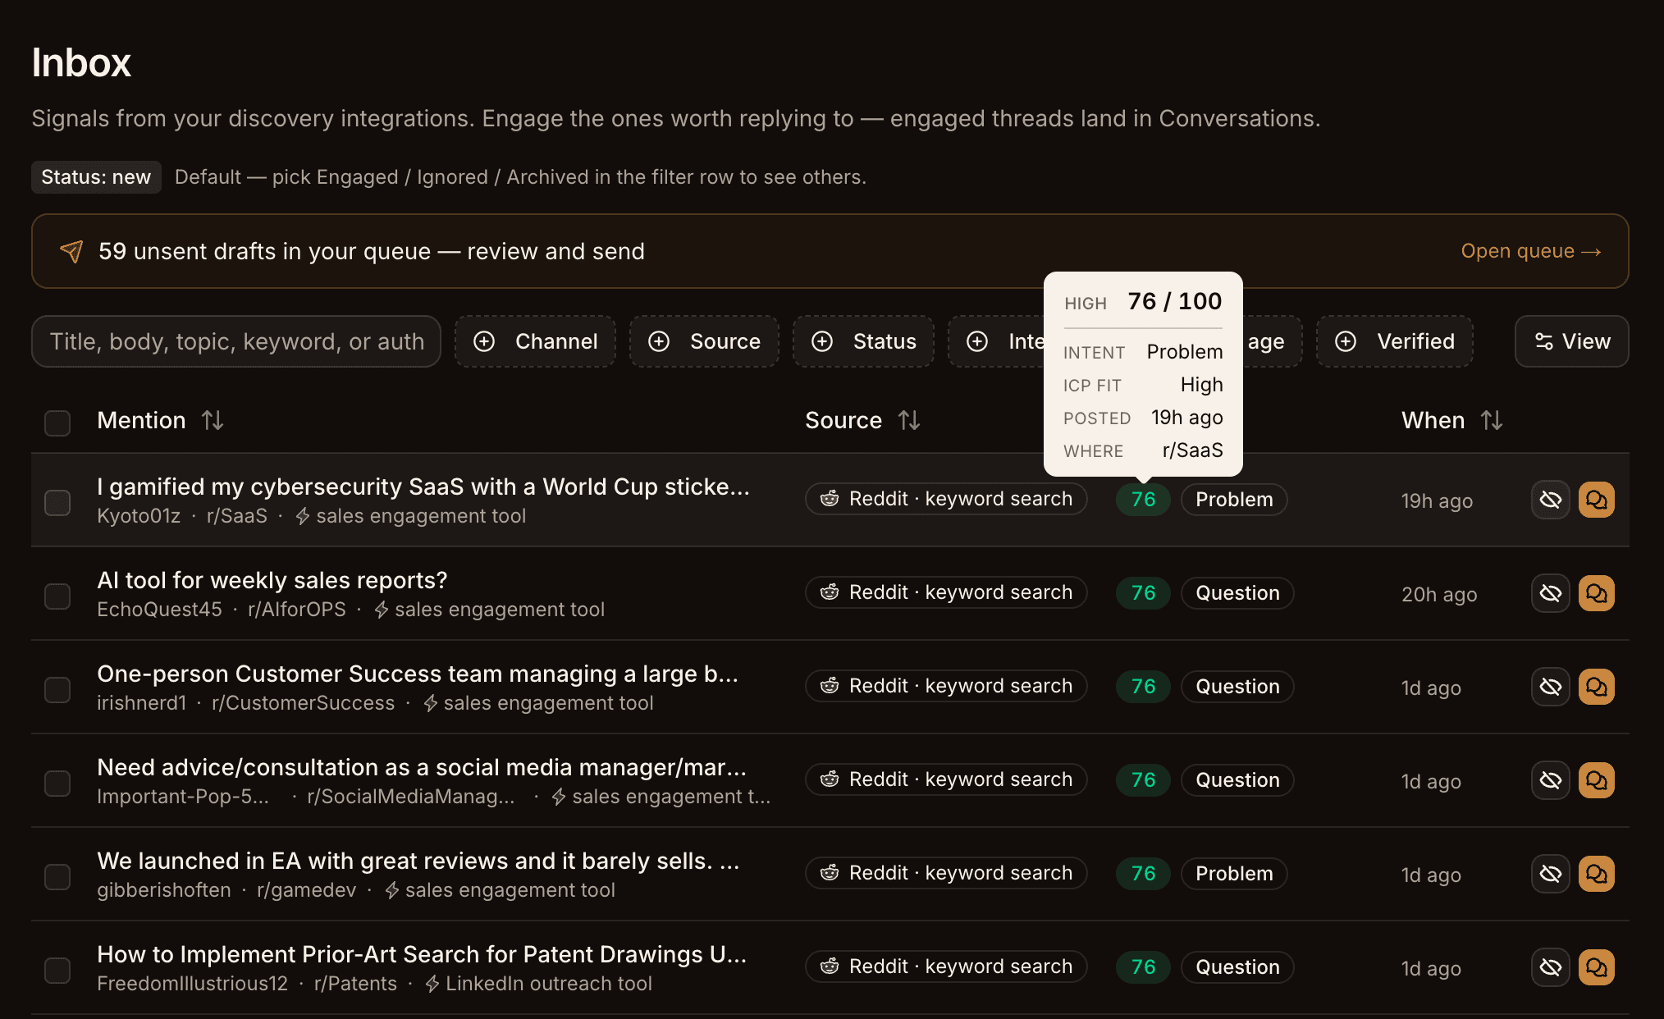Open the partially hidden Intent filter

click(x=996, y=341)
